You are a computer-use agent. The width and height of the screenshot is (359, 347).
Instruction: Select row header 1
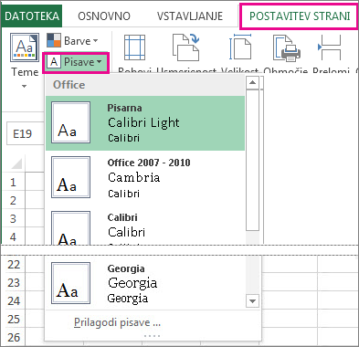13,183
